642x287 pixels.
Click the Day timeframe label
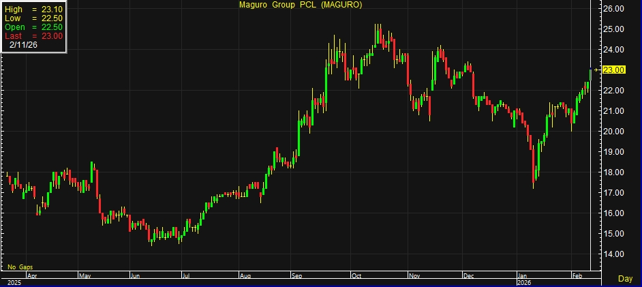(624, 279)
